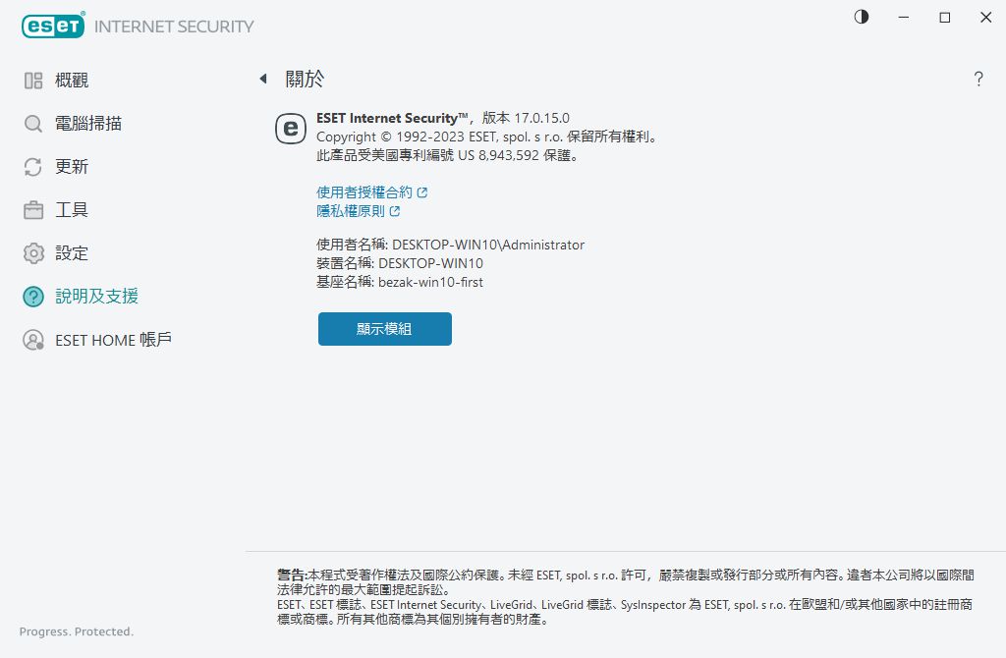
Task: Open the 工具 sidebar entry
Action: (72, 210)
